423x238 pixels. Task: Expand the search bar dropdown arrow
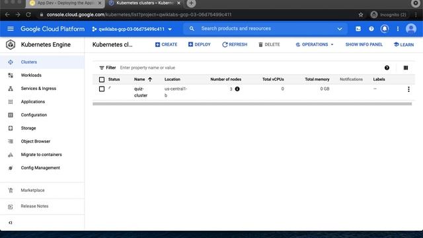point(339,29)
